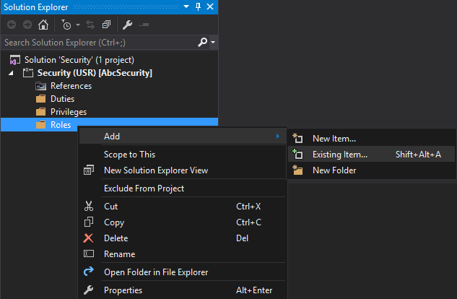Collapse the Security (USR) project node
The image size is (457, 299).
pyautogui.click(x=11, y=73)
